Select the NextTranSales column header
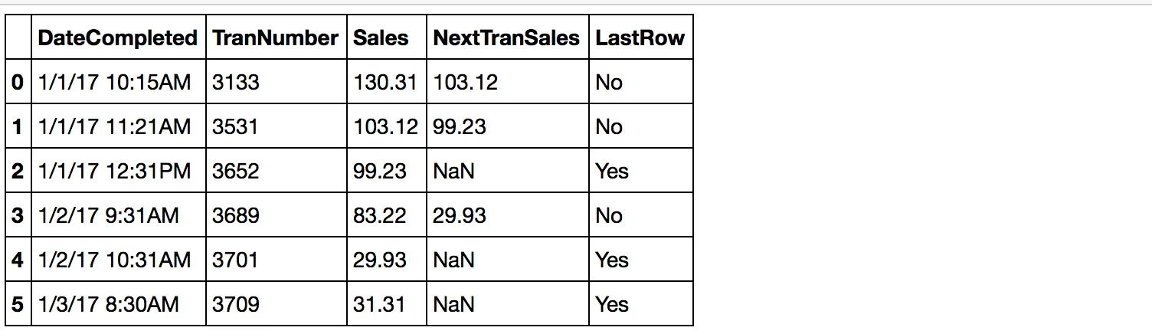This screenshot has width=1152, height=334. pyautogui.click(x=506, y=38)
